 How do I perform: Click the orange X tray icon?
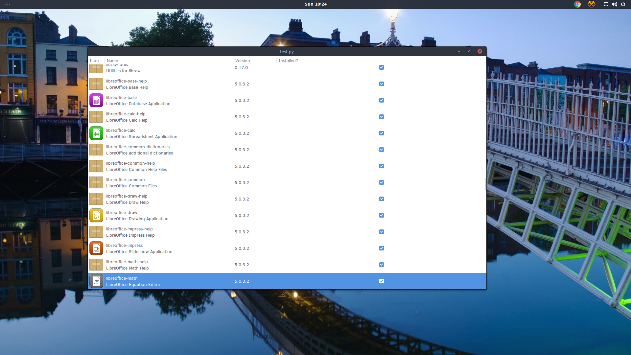point(592,4)
